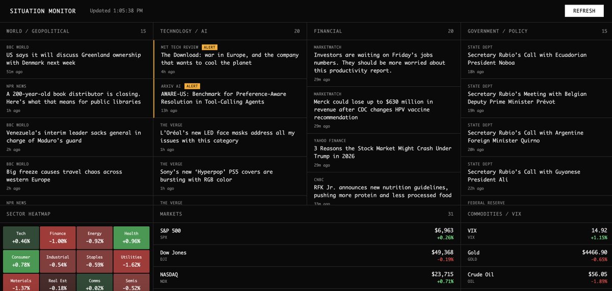This screenshot has height=291, width=612.
Task: Click the ALERT badge on MIT Tech Review
Action: [x=210, y=47]
